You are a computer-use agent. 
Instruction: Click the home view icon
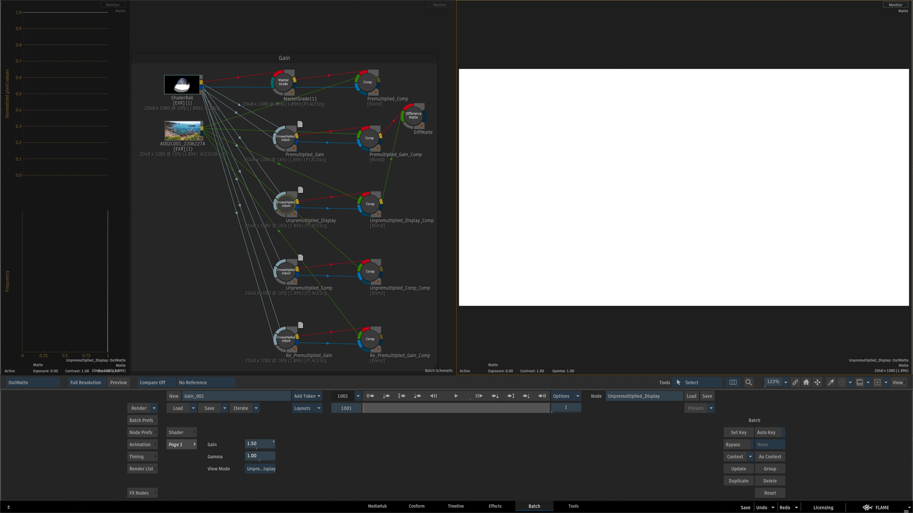pyautogui.click(x=806, y=382)
